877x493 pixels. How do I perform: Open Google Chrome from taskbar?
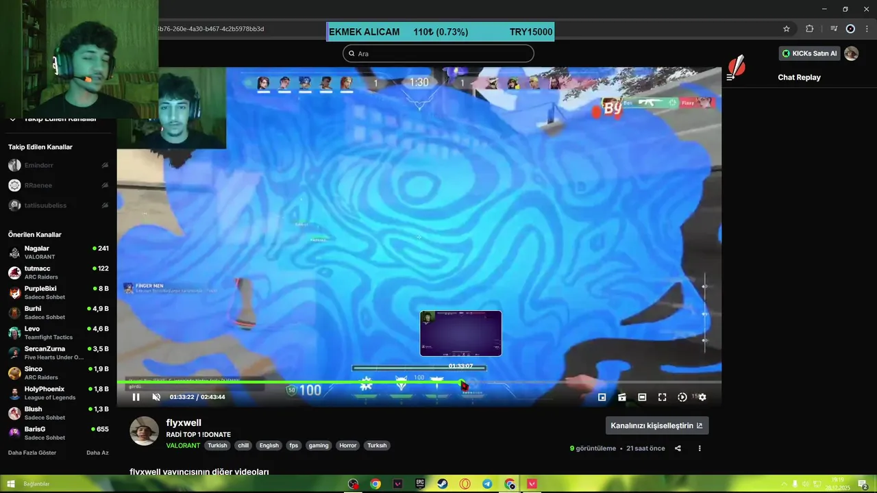click(375, 484)
